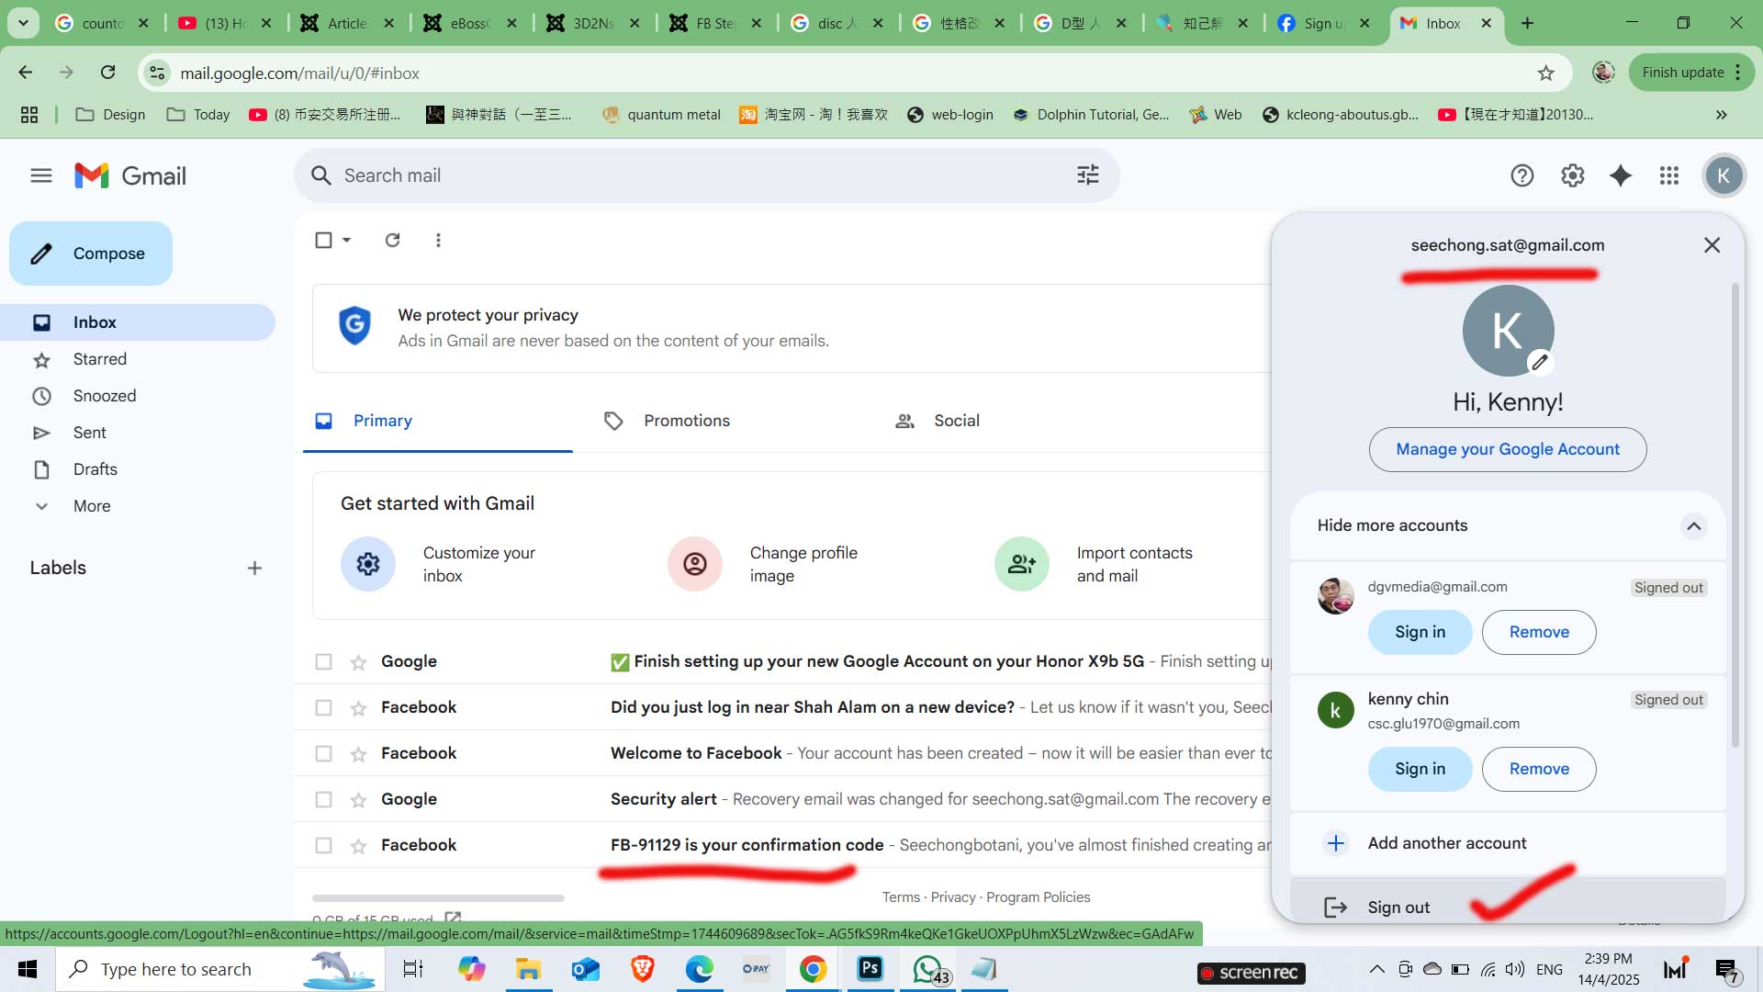Image resolution: width=1763 pixels, height=992 pixels.
Task: Collapse the Hide more accounts section
Action: [x=1693, y=525]
